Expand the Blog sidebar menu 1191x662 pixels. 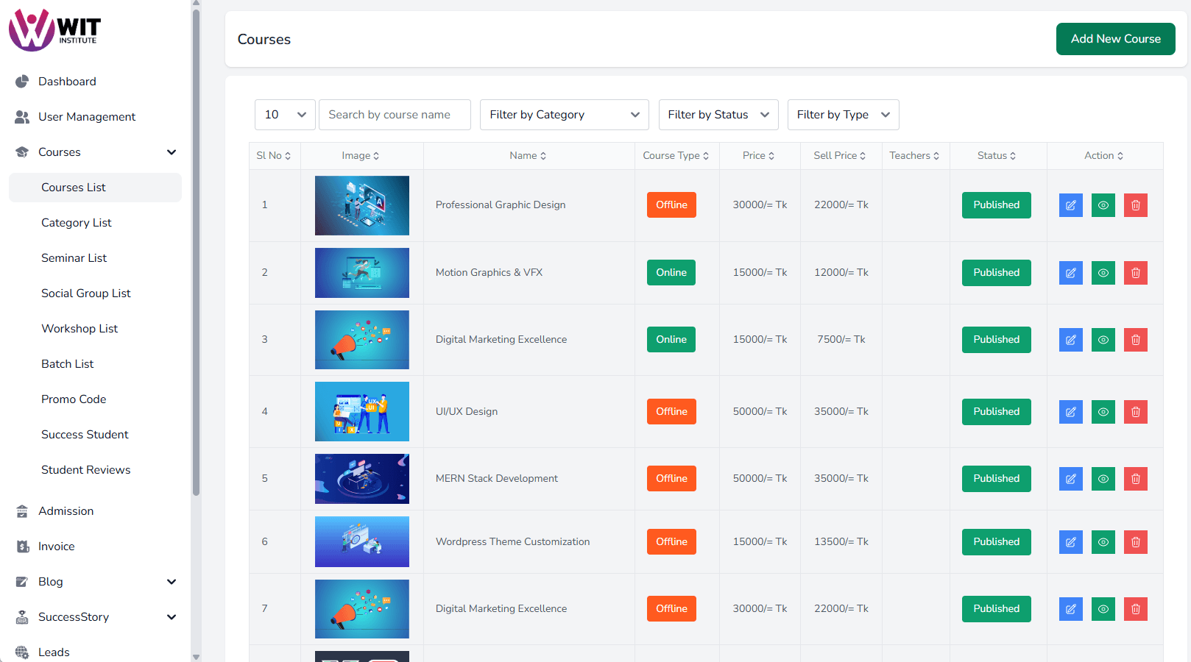[95, 582]
